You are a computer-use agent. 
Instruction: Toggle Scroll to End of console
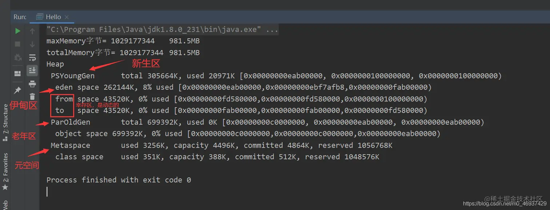coord(32,70)
